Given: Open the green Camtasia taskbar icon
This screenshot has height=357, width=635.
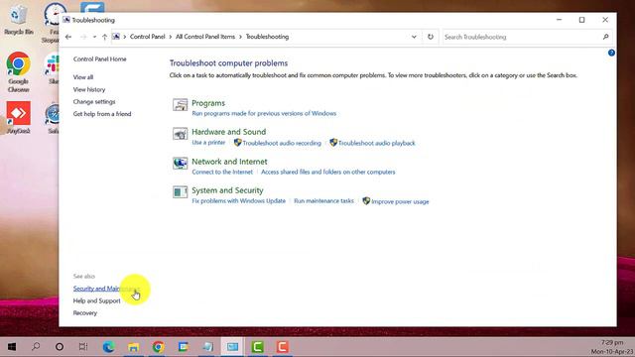Looking at the screenshot, I should click(258, 347).
